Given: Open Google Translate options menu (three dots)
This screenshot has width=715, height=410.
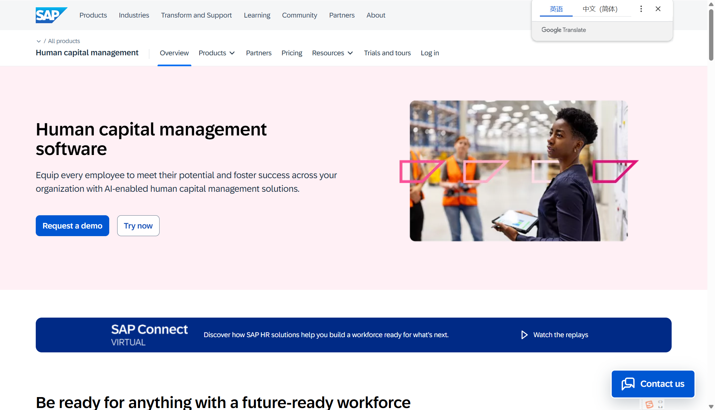Looking at the screenshot, I should 641,9.
